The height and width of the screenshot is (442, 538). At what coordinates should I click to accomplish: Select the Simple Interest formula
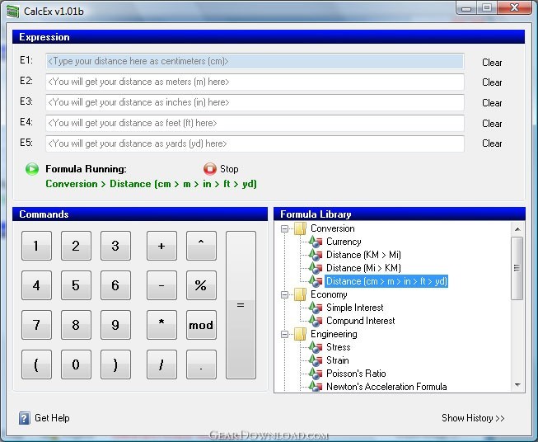pos(354,308)
